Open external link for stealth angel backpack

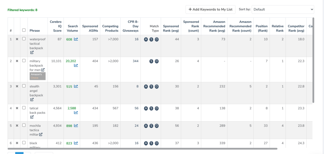click(x=32, y=99)
